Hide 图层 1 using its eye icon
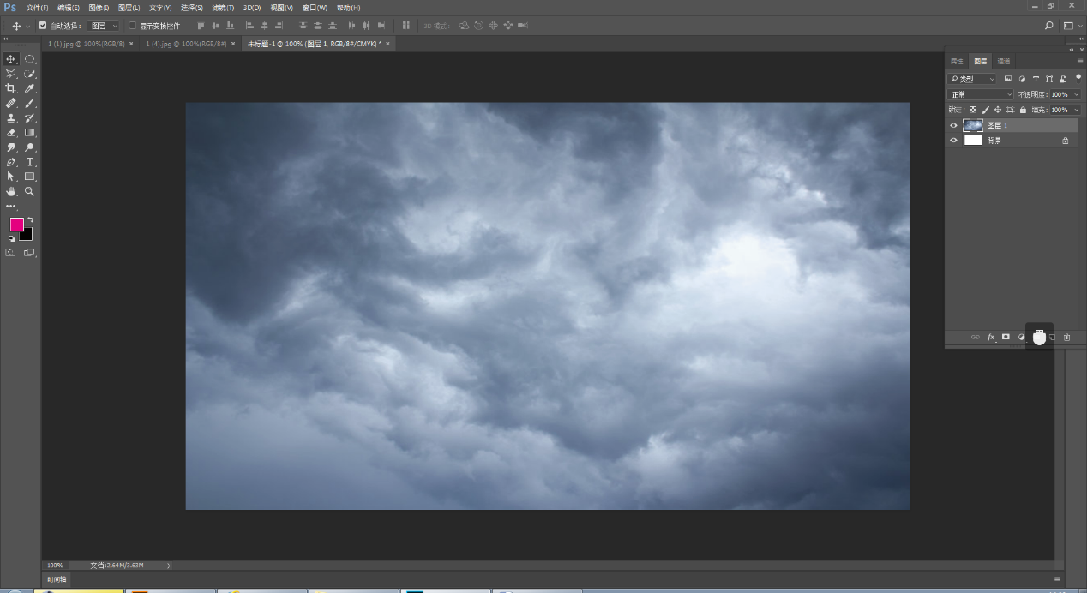Screen dimensions: 1087x593 click(953, 126)
